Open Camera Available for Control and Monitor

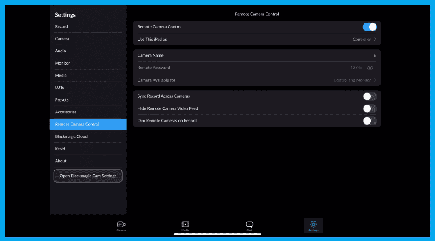pos(355,80)
